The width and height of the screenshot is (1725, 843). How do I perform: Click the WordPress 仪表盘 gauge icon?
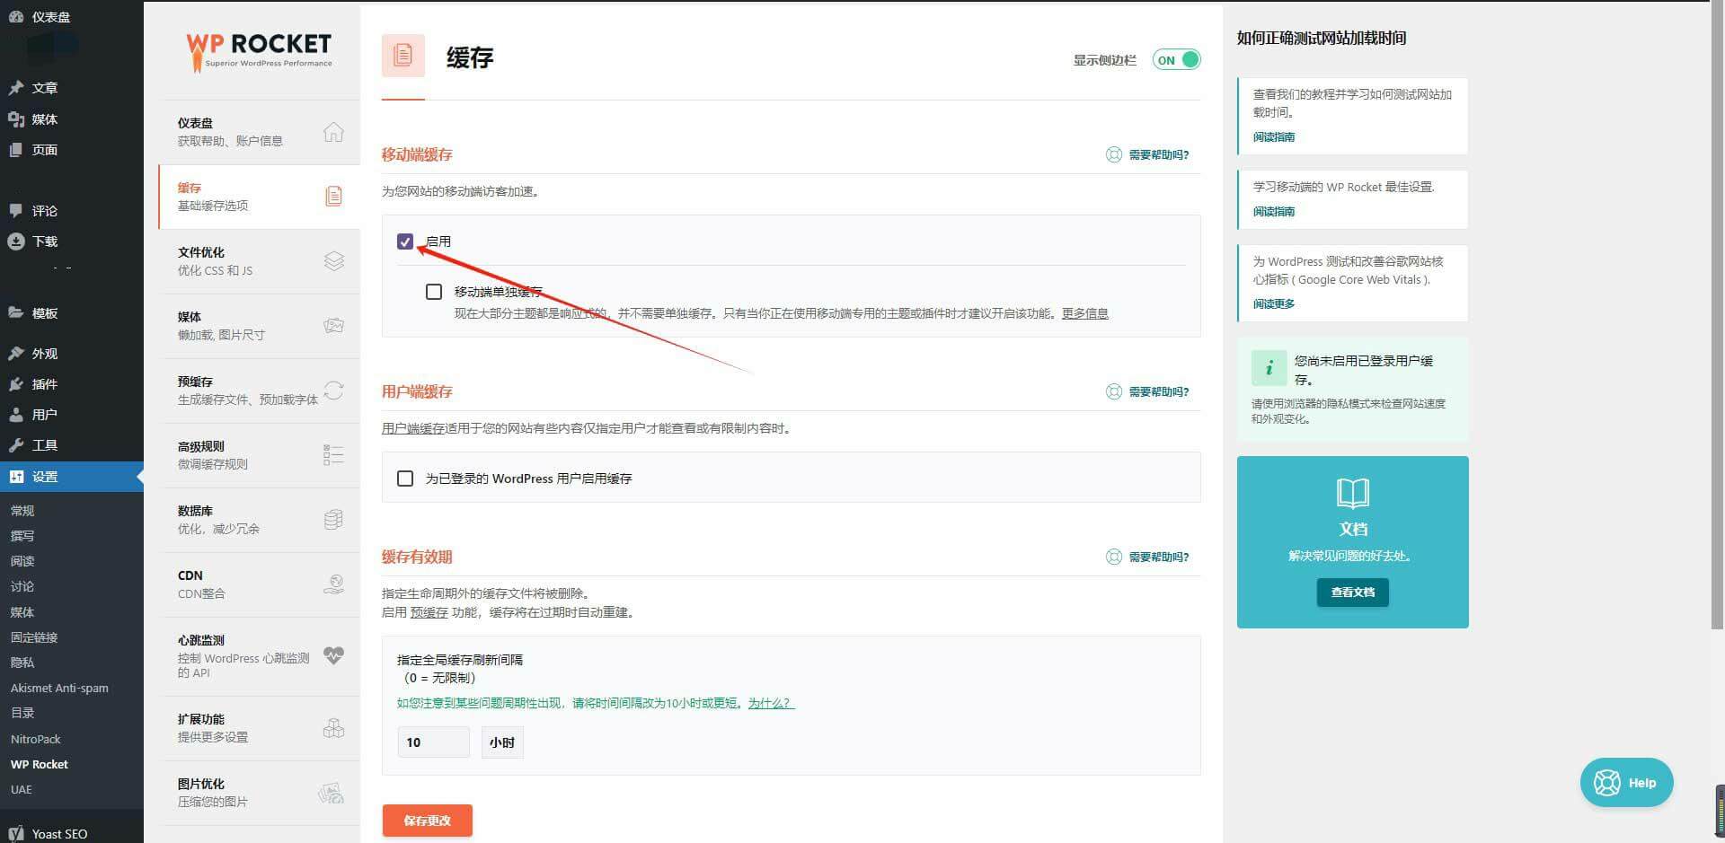16,16
